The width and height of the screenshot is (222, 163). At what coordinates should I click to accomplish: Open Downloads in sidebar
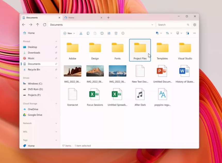[x=40, y=53]
